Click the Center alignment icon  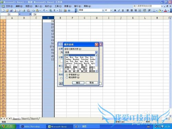(x=132, y=10)
